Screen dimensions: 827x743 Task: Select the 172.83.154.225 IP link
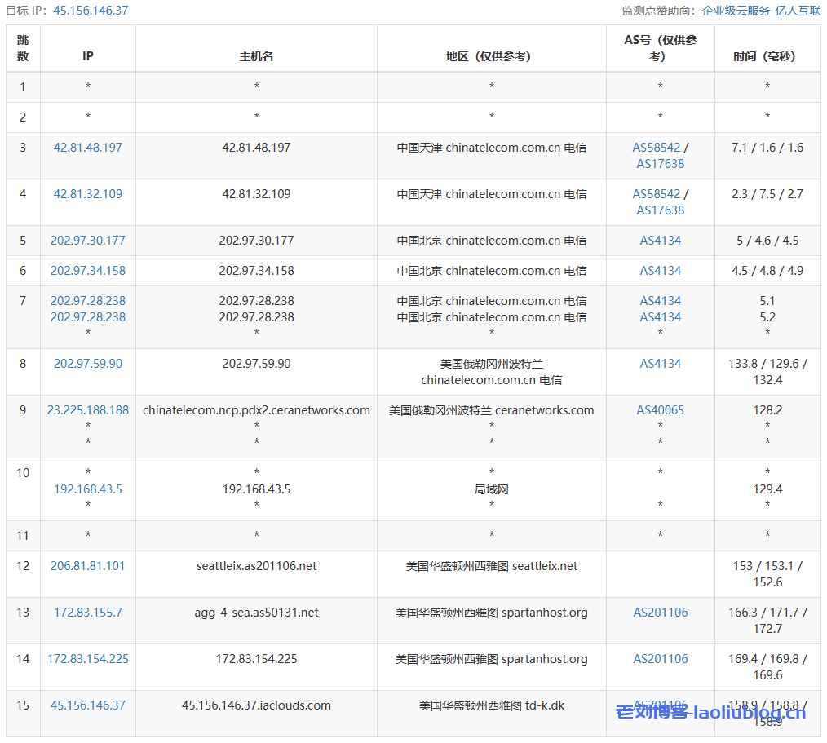point(88,659)
